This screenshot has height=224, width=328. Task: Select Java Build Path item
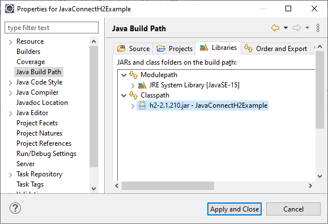39,72
